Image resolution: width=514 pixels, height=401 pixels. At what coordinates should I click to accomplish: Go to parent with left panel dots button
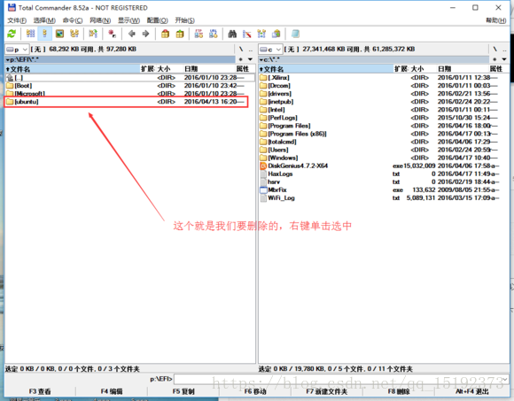point(251,50)
